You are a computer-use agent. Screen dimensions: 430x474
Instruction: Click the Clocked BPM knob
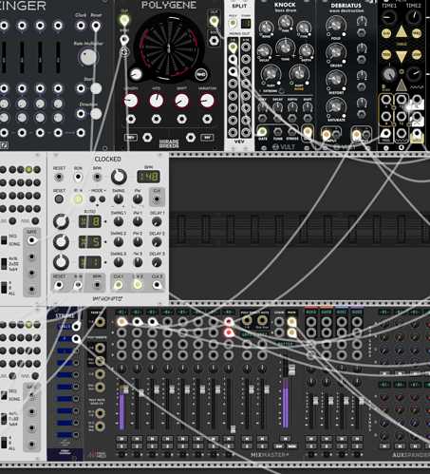click(119, 177)
